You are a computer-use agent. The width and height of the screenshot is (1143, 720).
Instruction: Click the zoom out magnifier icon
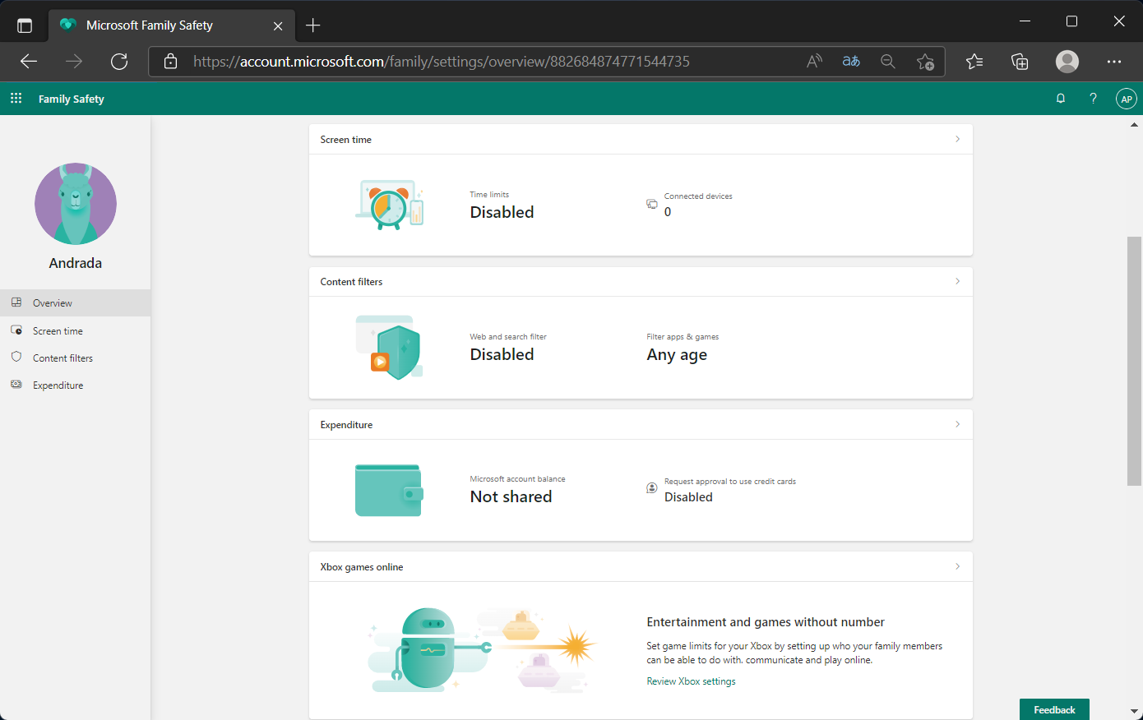[x=888, y=62]
